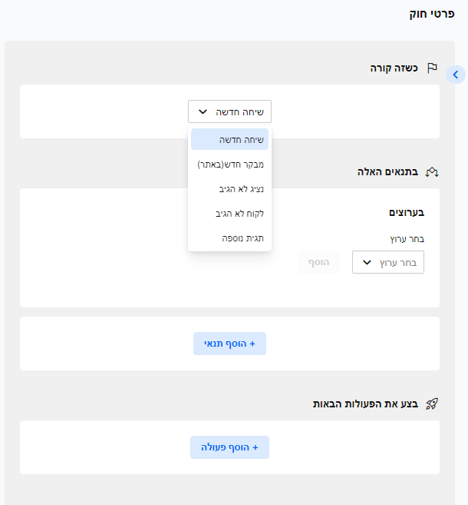Click the arrow in בחר ערוץ combo box

pos(367,263)
